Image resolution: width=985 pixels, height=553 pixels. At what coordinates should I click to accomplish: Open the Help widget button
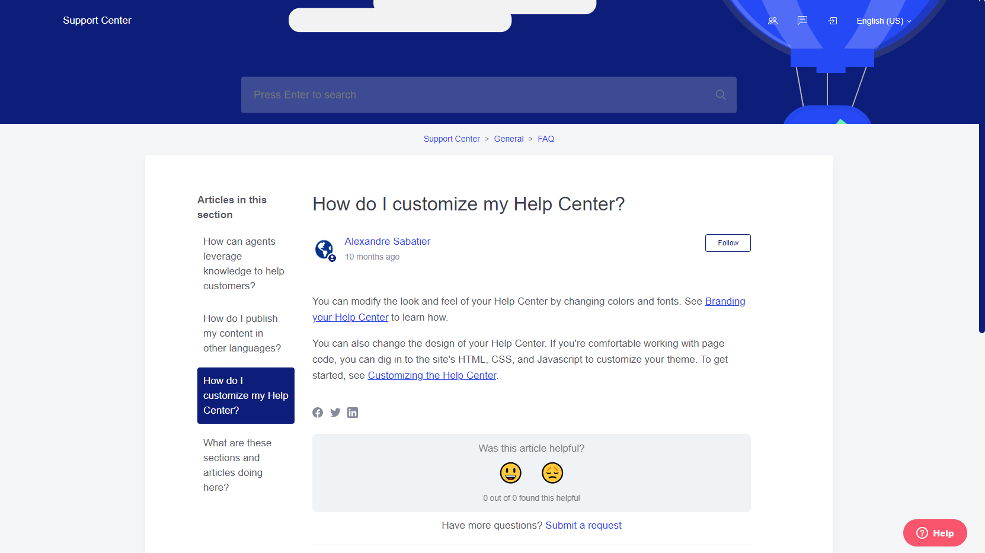(x=935, y=533)
